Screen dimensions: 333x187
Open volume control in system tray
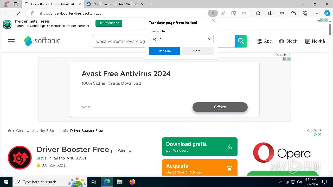(299, 182)
